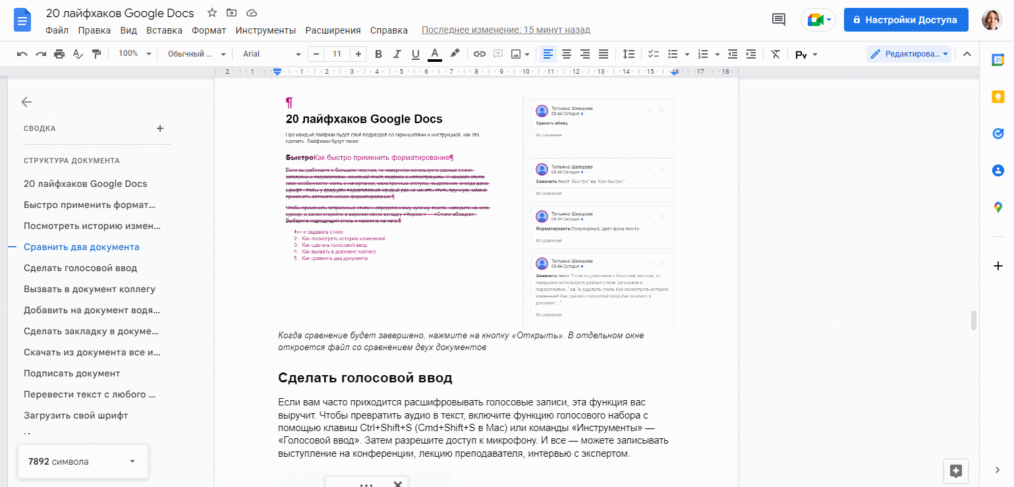This screenshot has height=487, width=1014.
Task: Open Google Tasks side panel
Action: click(998, 134)
